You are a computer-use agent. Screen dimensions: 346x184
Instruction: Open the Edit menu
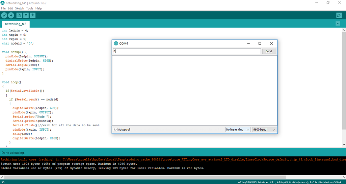click(x=10, y=8)
